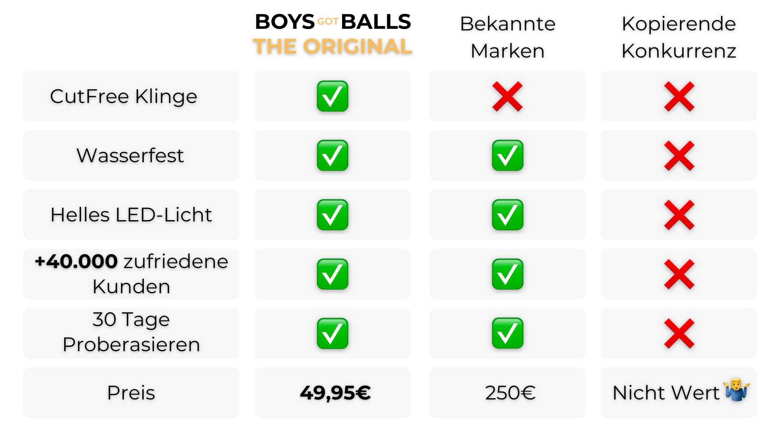
Task: Click Bekannte Marken checkmark for Wasserfest
Action: pyautogui.click(x=507, y=156)
